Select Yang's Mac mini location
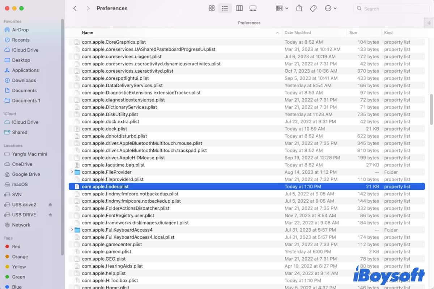Viewport: 434px width, 289px height. point(29,154)
